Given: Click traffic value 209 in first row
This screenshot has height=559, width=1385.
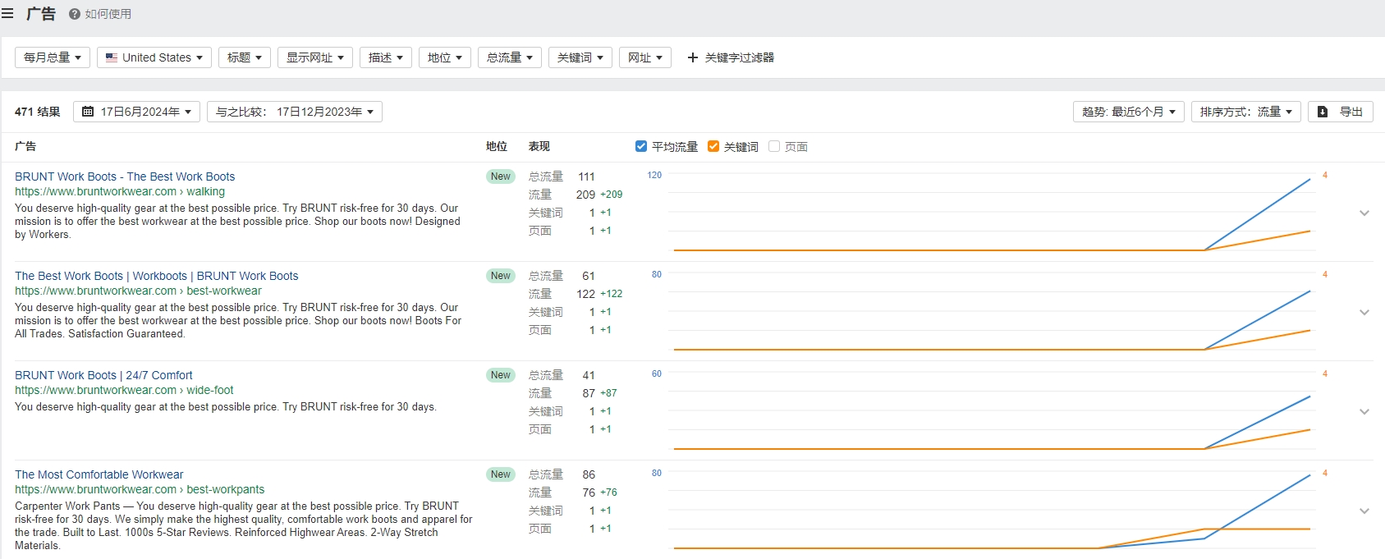Looking at the screenshot, I should click(x=585, y=195).
